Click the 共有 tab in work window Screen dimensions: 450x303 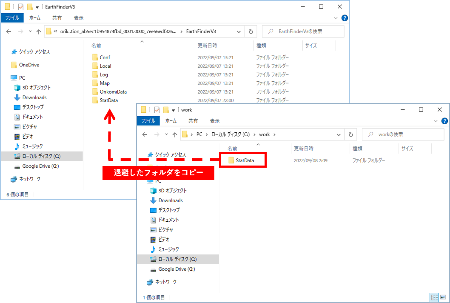click(193, 121)
